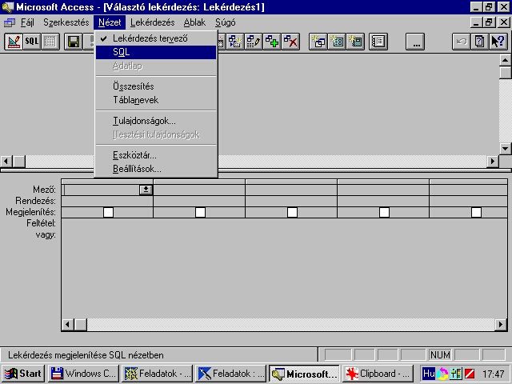Open the Build ellipsis toolbar button
This screenshot has height=384, width=512.
tap(415, 42)
